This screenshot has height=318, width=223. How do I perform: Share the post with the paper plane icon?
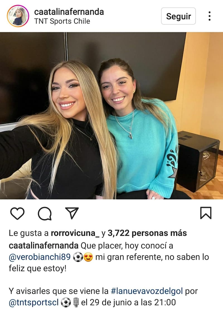(72, 213)
